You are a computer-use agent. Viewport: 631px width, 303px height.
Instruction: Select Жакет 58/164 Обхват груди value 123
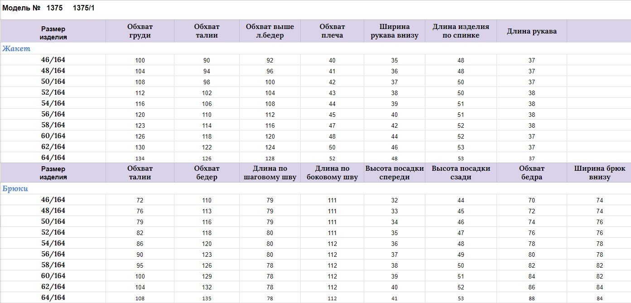pos(140,125)
